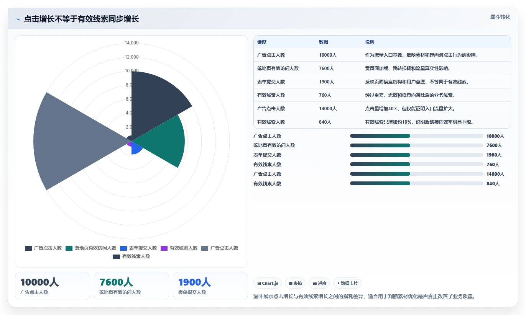This screenshot has width=526, height=315.
Task: Click the 10000人 广告点击人数 data card
Action: [x=53, y=286]
